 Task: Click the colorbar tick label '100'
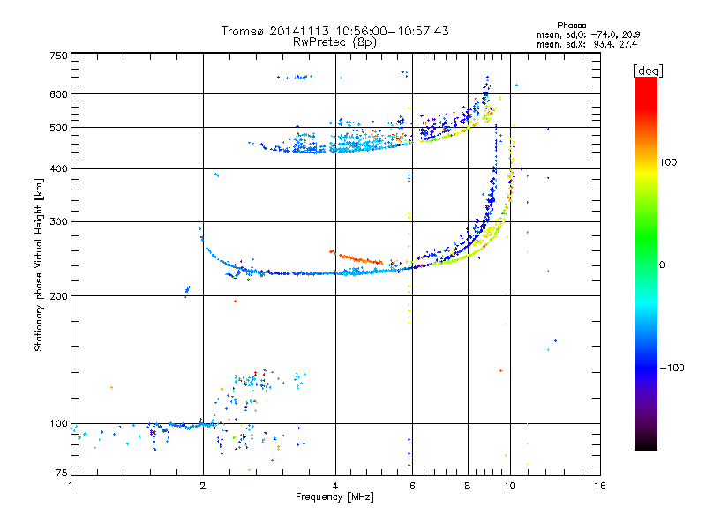[x=668, y=162]
